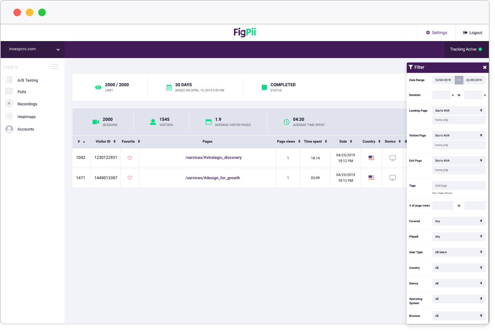
Task: Click desktop device icon in row 1042
Action: click(392, 158)
